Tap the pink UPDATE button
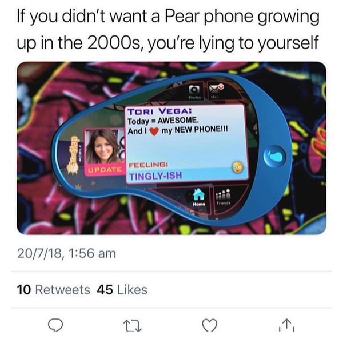Viewport: 343px width, 343px height. [x=105, y=169]
